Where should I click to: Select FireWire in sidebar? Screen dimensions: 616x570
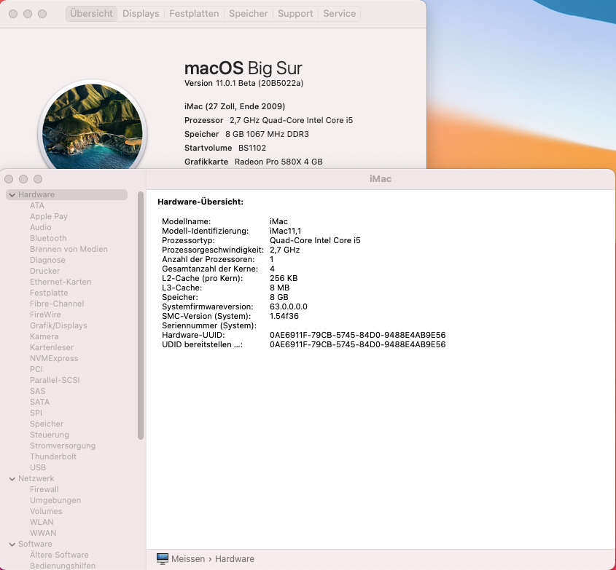(x=46, y=315)
